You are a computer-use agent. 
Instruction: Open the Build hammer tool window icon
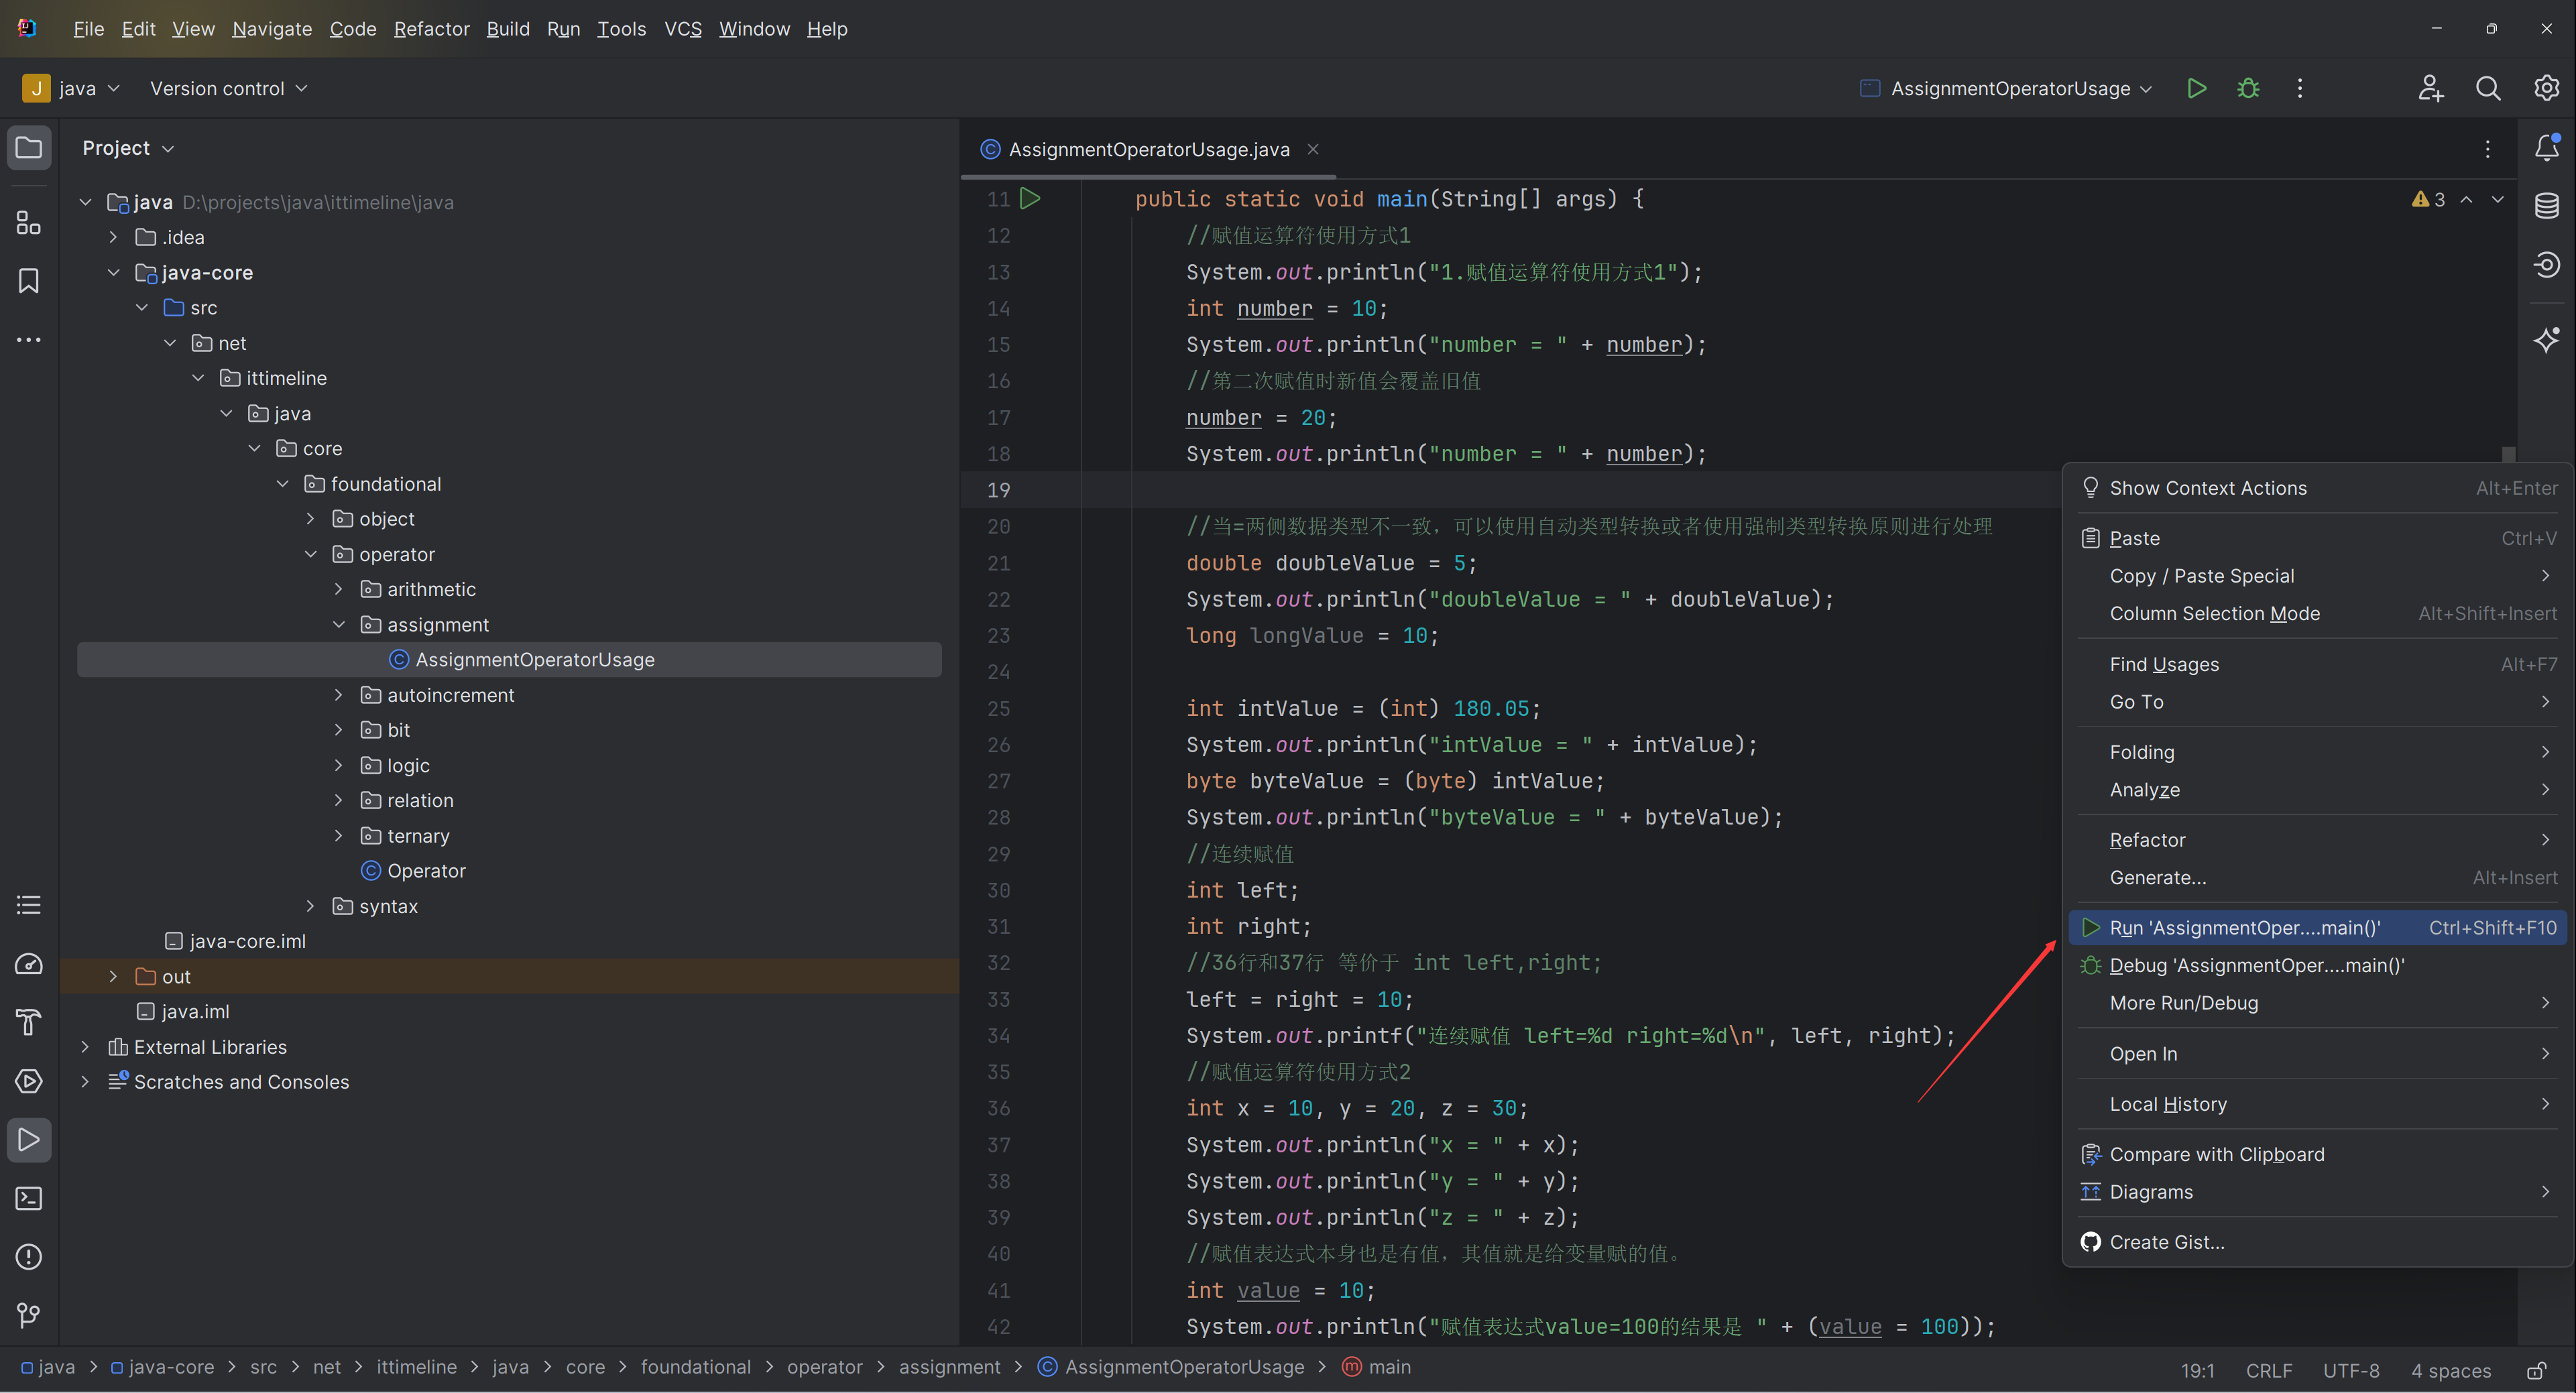[29, 1022]
